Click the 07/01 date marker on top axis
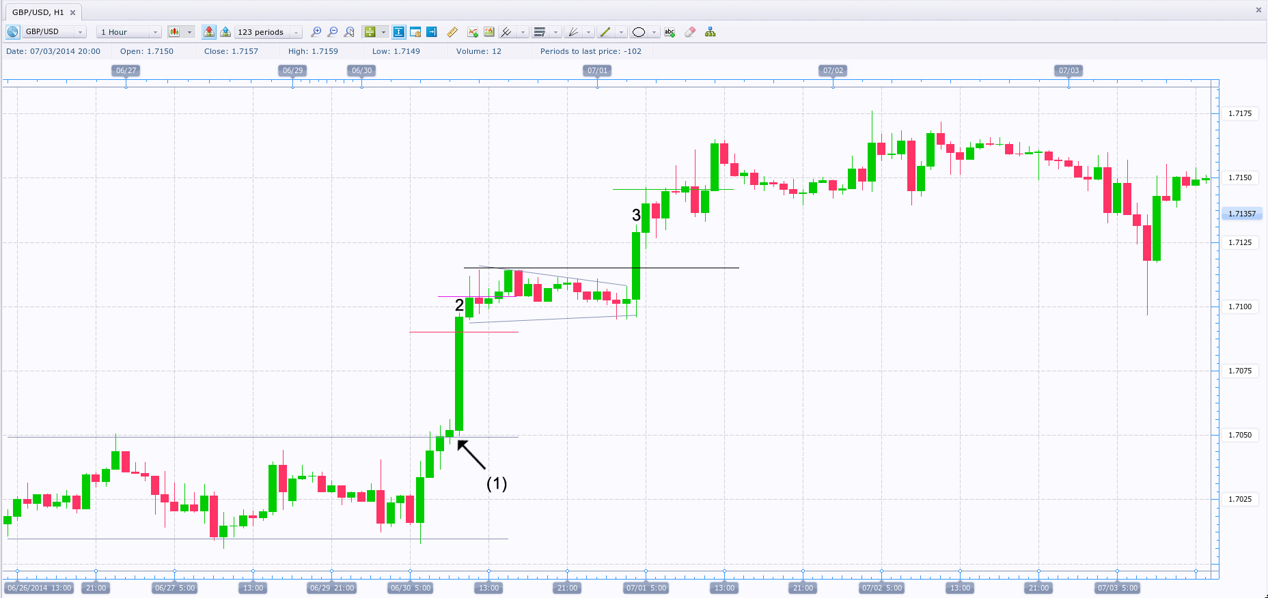This screenshot has width=1268, height=598. tap(597, 70)
